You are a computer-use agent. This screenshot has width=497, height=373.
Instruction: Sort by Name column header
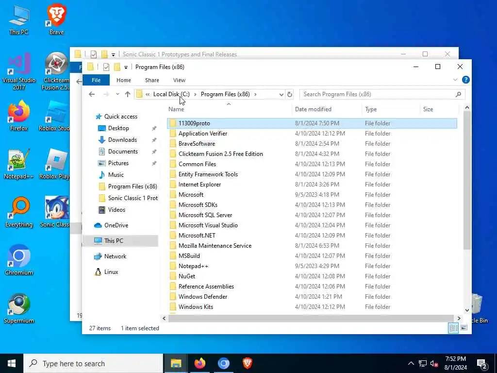[229, 109]
